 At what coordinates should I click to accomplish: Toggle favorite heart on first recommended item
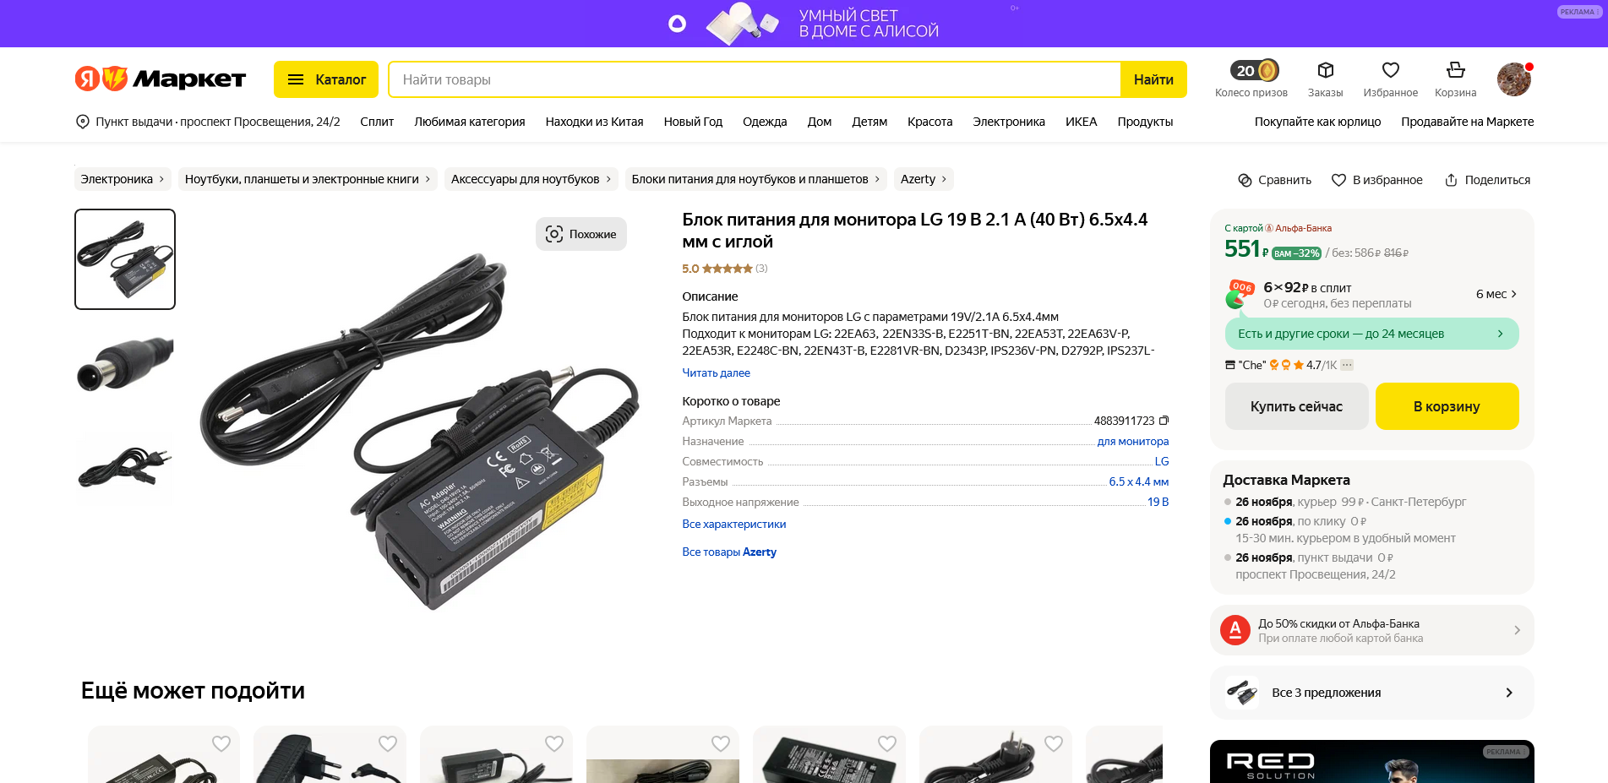tap(221, 743)
